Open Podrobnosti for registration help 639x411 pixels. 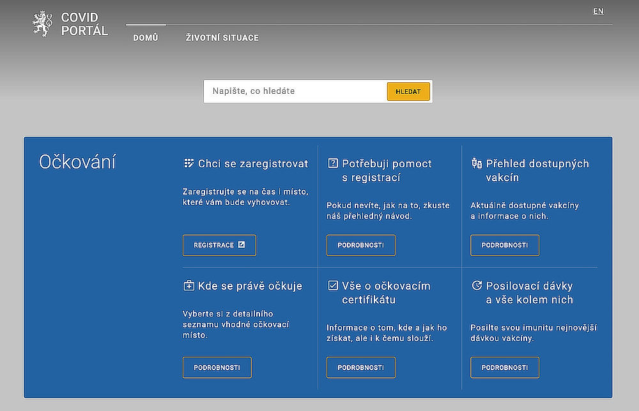(361, 245)
